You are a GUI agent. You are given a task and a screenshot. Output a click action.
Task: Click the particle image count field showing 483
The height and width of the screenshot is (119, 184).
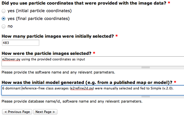click(x=20, y=43)
